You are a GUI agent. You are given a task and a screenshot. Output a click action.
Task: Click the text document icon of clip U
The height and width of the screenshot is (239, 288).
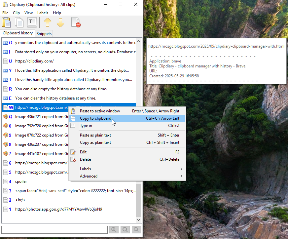6,61
